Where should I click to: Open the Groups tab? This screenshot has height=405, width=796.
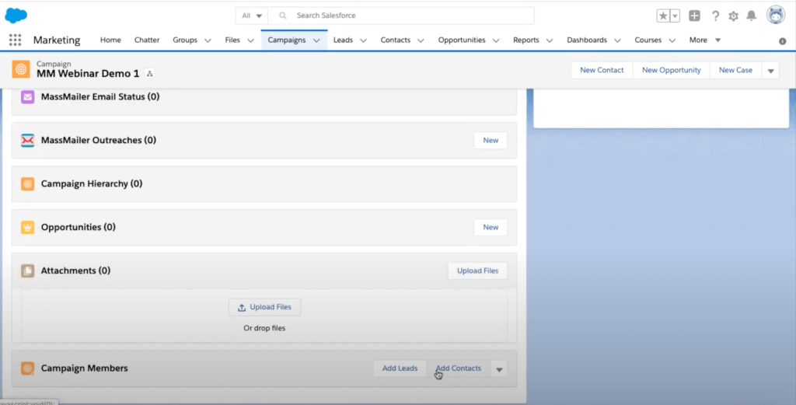coord(185,40)
